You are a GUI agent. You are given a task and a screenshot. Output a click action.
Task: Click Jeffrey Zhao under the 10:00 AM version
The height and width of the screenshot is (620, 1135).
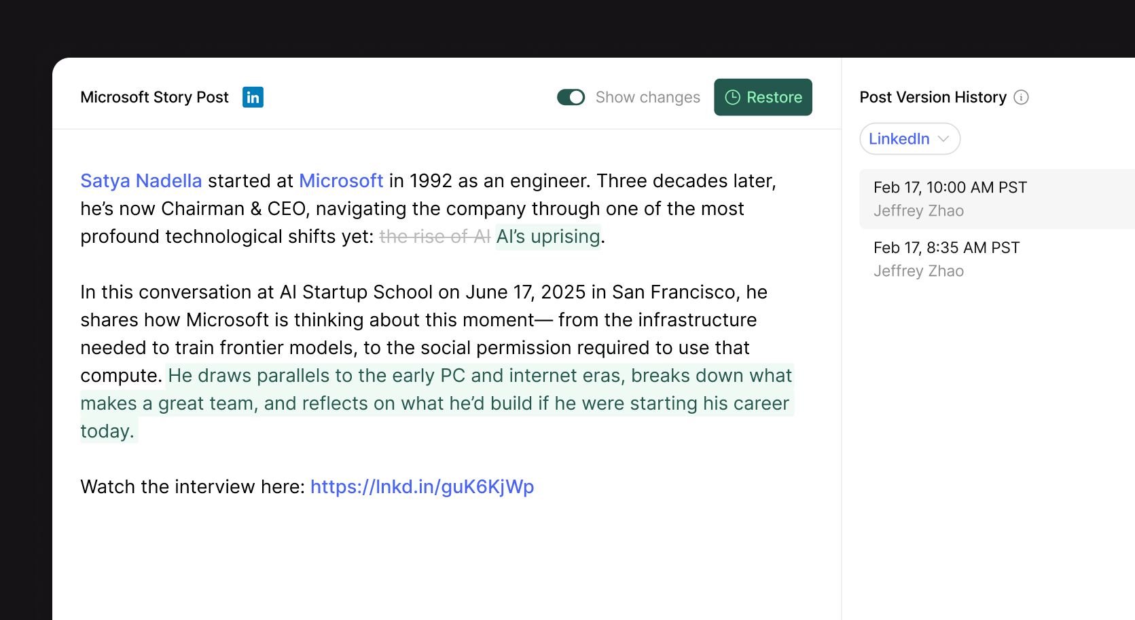click(918, 211)
